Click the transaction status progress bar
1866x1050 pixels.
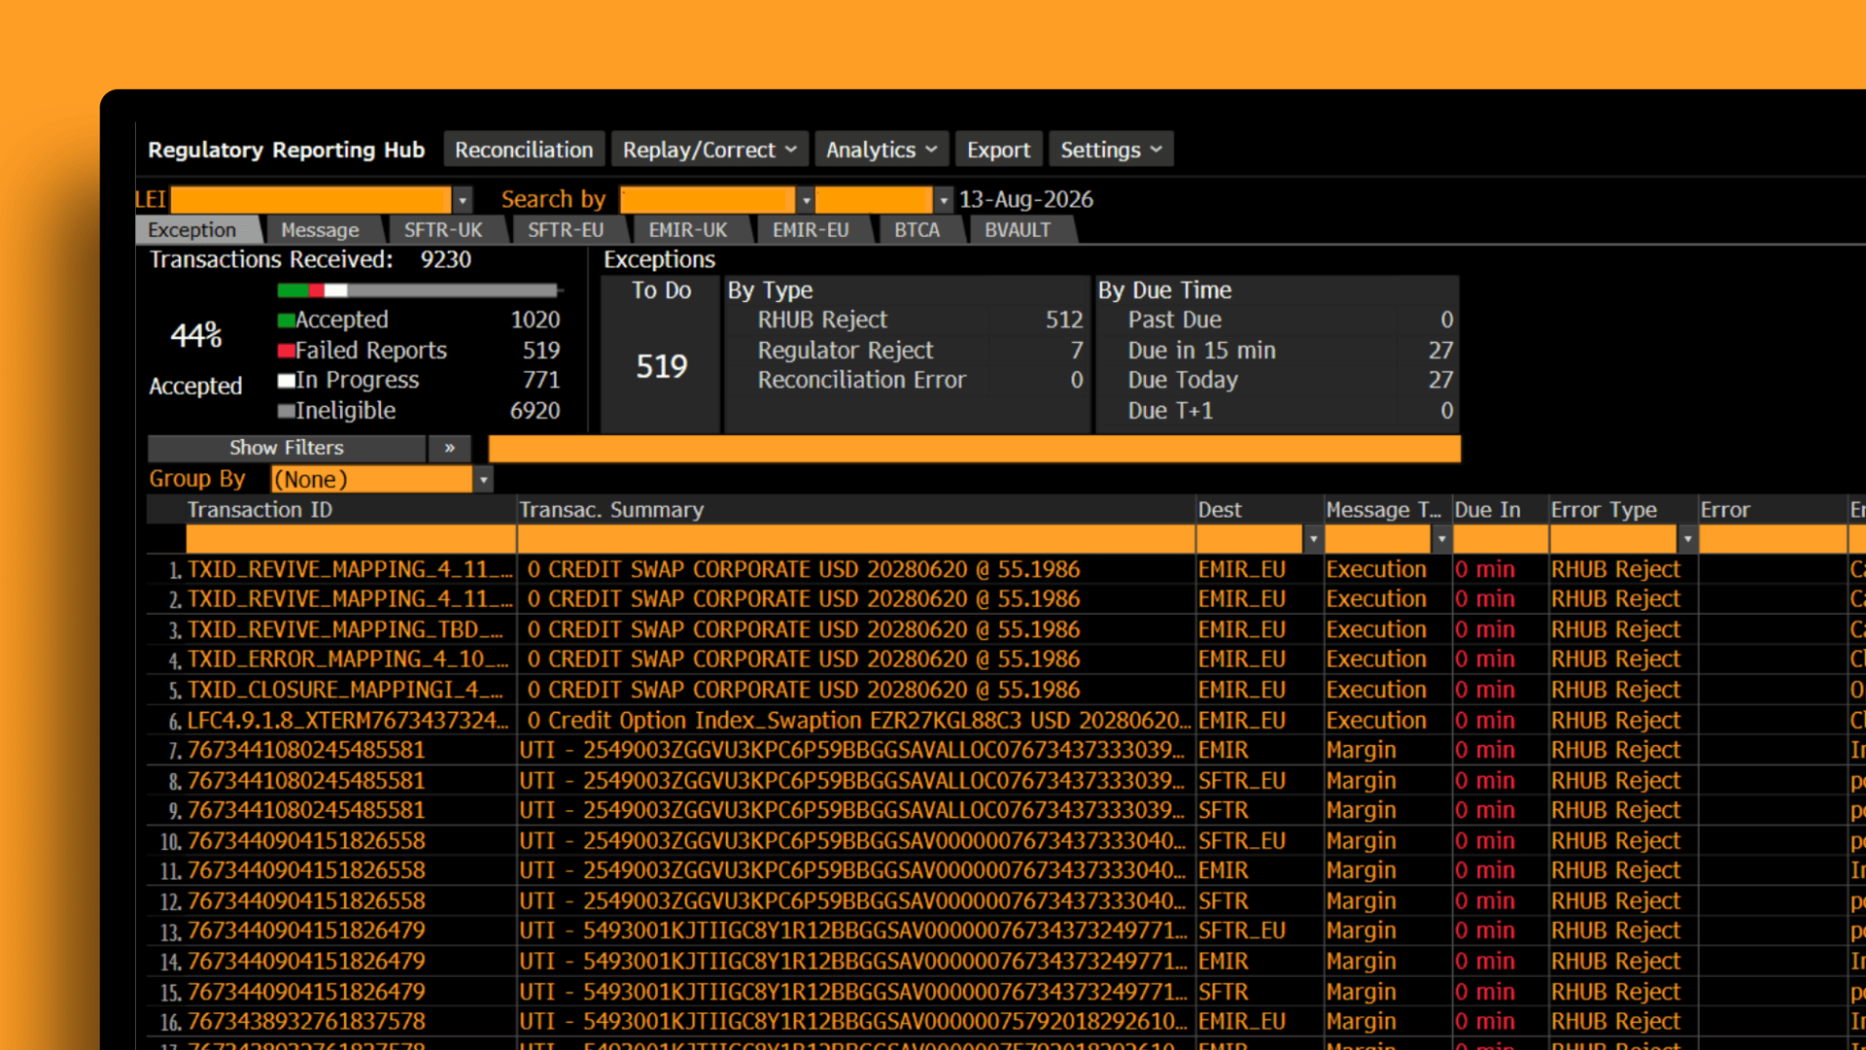point(418,290)
